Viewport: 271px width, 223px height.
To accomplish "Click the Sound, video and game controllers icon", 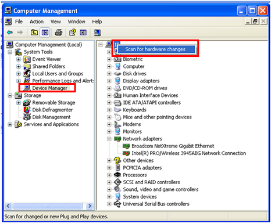I will pyautogui.click(x=117, y=189).
